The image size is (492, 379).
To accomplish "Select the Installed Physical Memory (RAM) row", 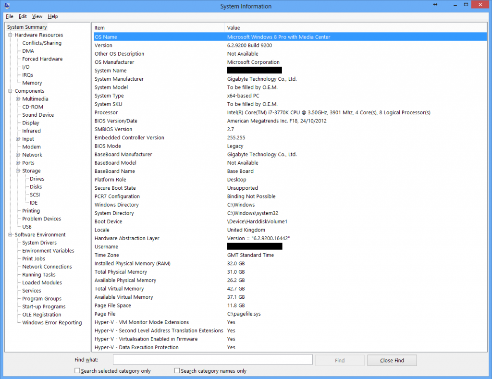I will coord(290,264).
